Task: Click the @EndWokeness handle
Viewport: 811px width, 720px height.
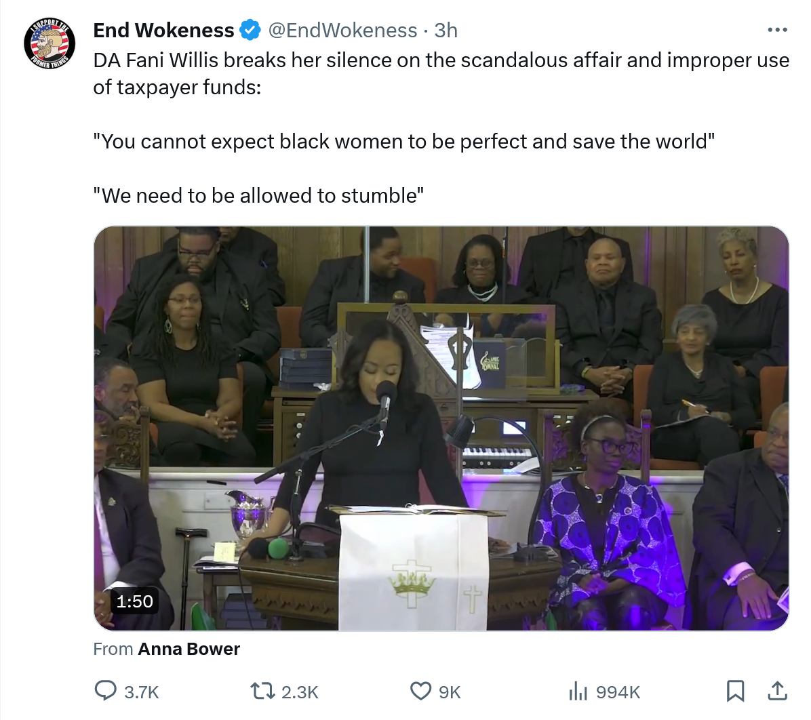Action: pyautogui.click(x=342, y=30)
